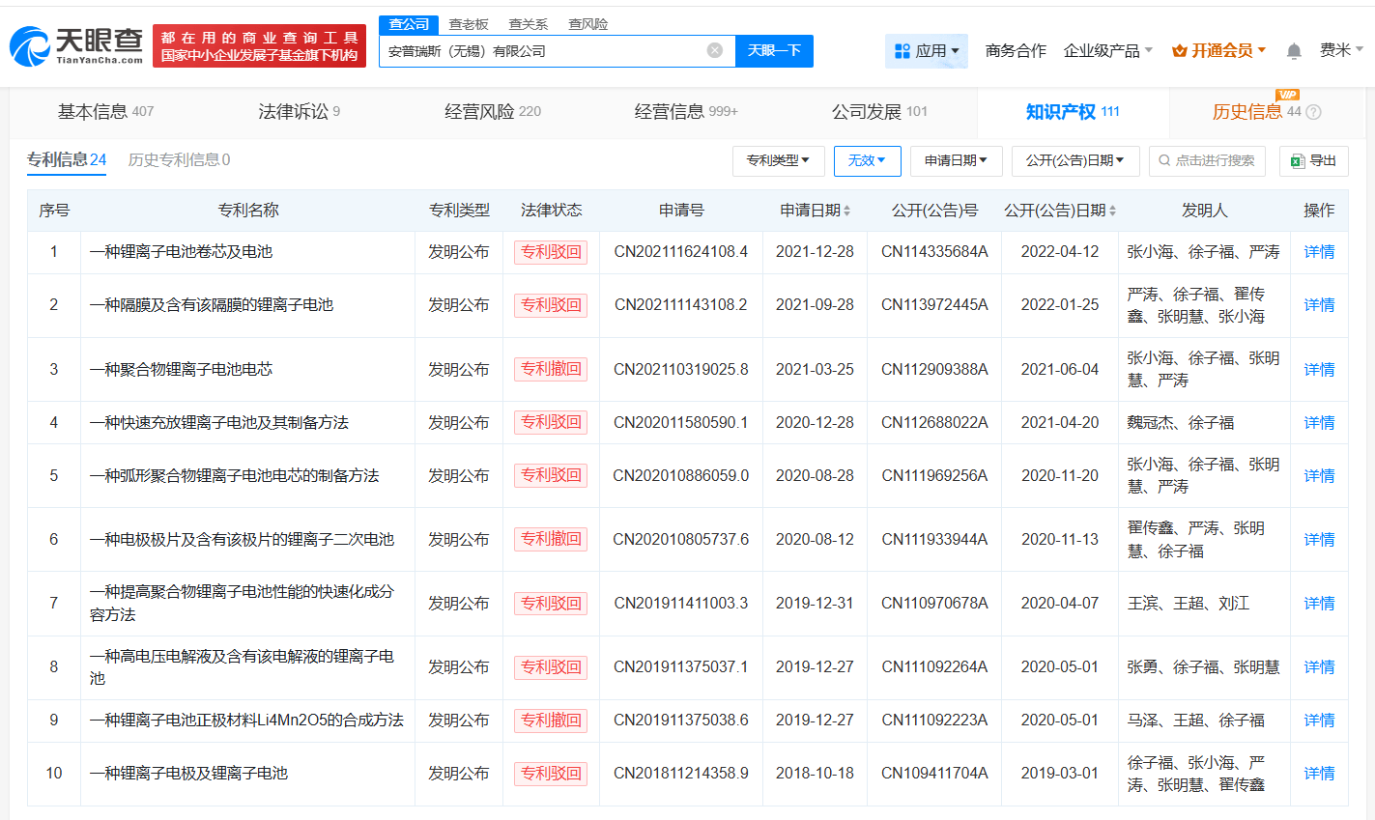1375x820 pixels.
Task: Click application number CN202011580590.1
Action: tap(681, 423)
